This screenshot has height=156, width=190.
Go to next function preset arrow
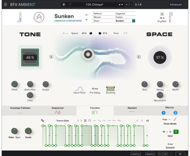(x=81, y=121)
